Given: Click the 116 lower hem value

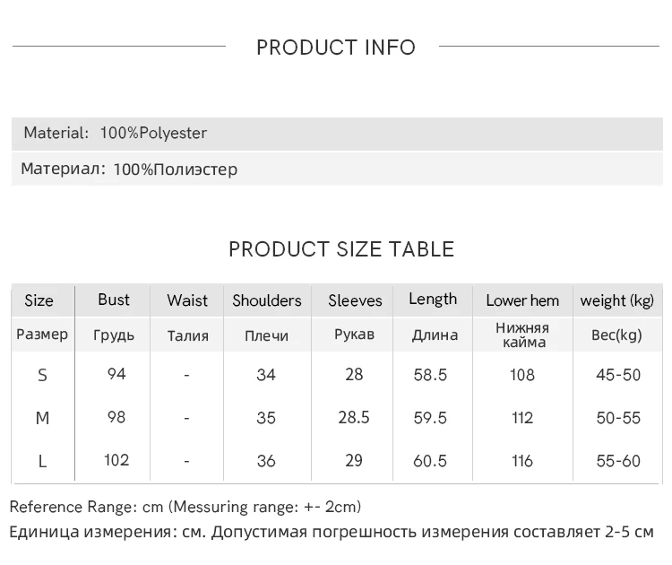Looking at the screenshot, I should (522, 461).
